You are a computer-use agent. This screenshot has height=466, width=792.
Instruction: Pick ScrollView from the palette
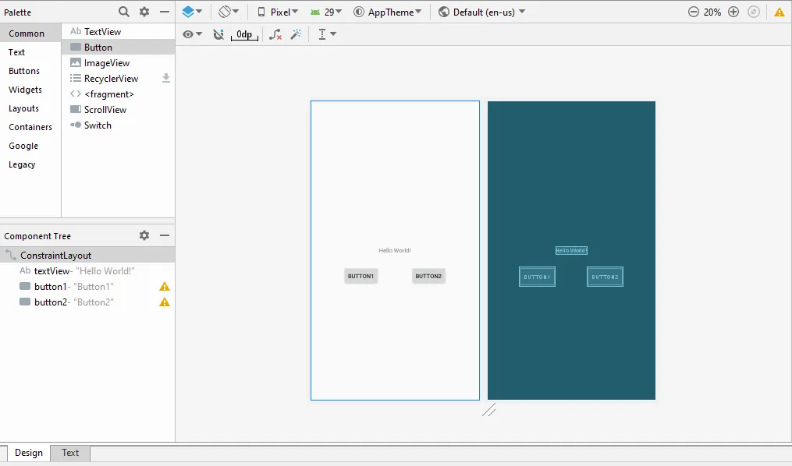pyautogui.click(x=118, y=109)
